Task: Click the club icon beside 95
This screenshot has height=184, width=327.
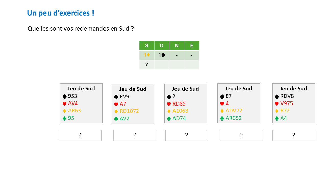Action: (x=65, y=118)
